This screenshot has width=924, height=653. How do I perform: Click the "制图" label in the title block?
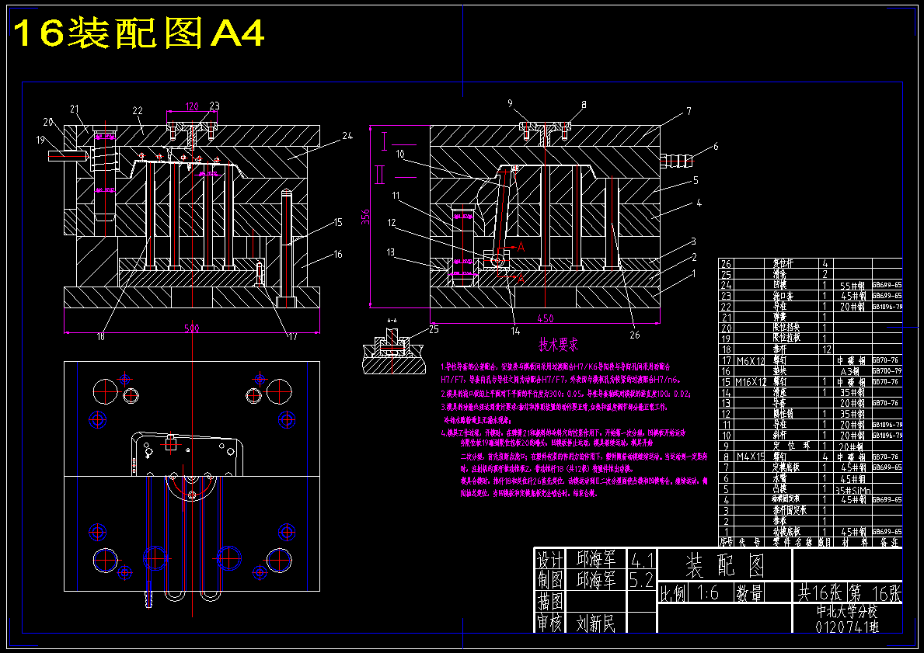tap(549, 580)
